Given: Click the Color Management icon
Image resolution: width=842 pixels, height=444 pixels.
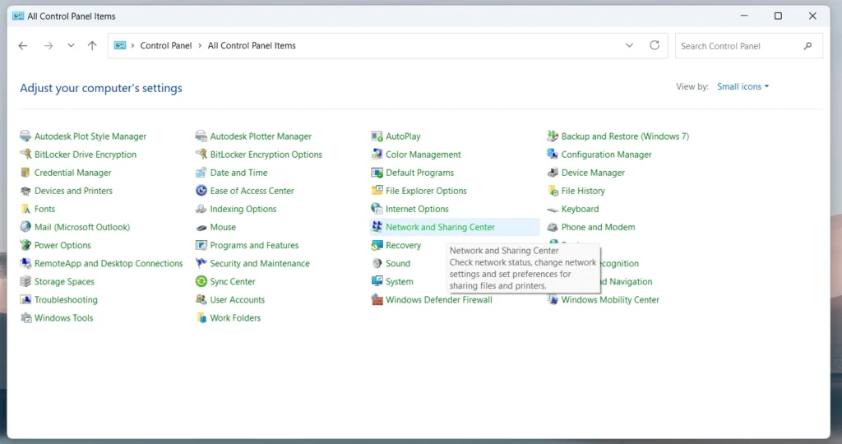Looking at the screenshot, I should (x=377, y=155).
